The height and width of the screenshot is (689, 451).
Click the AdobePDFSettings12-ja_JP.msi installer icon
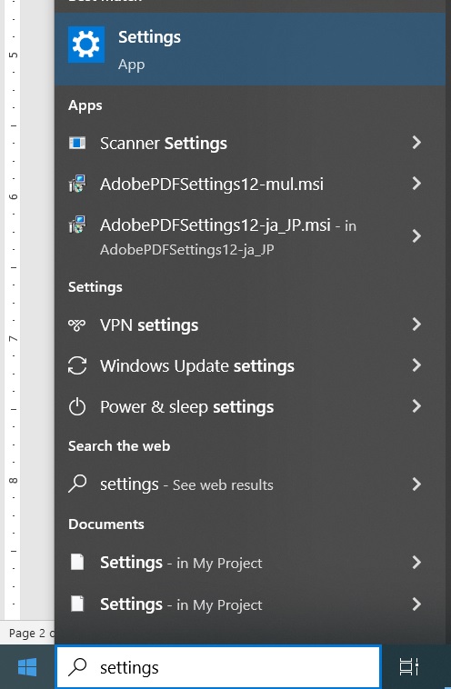point(77,225)
